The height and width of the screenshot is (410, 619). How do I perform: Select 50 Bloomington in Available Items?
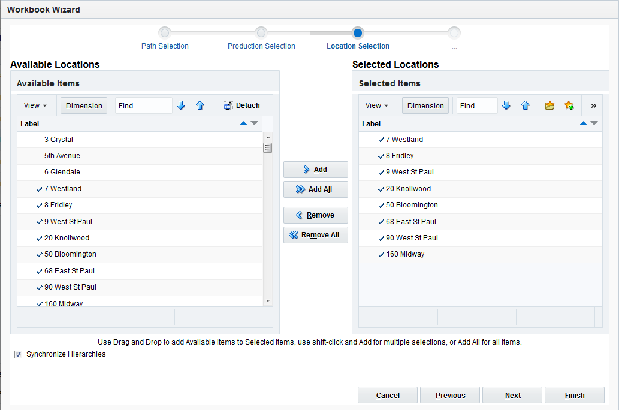140,254
